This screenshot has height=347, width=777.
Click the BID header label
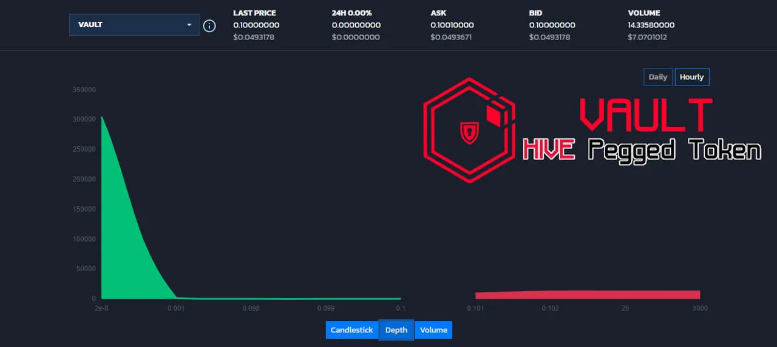537,13
